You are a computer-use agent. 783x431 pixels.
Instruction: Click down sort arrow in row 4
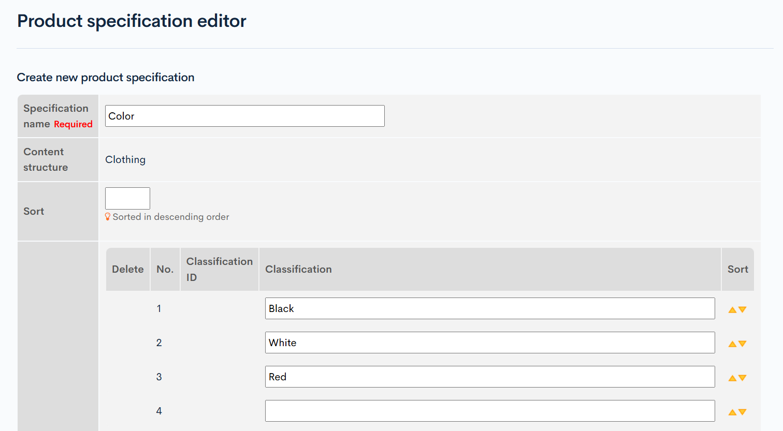[x=742, y=412]
